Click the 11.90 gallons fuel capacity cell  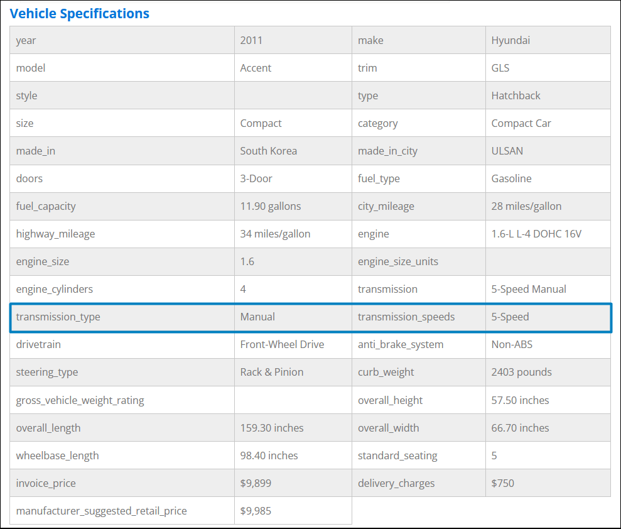[271, 206]
